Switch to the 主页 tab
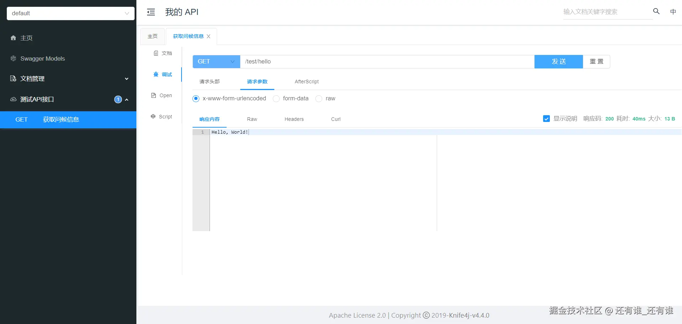Screen dimensions: 682x324 [x=152, y=37]
